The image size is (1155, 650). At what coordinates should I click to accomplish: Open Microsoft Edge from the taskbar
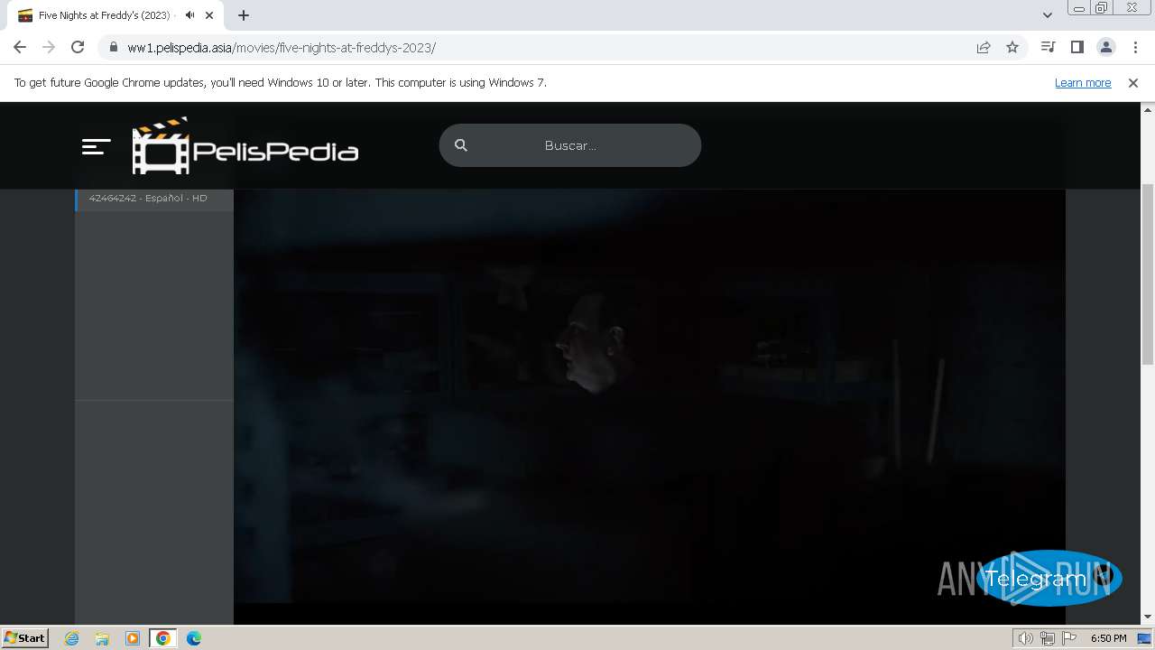click(x=194, y=638)
